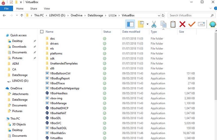Click the sync status icon for vbox-img

pyautogui.click(x=105, y=98)
